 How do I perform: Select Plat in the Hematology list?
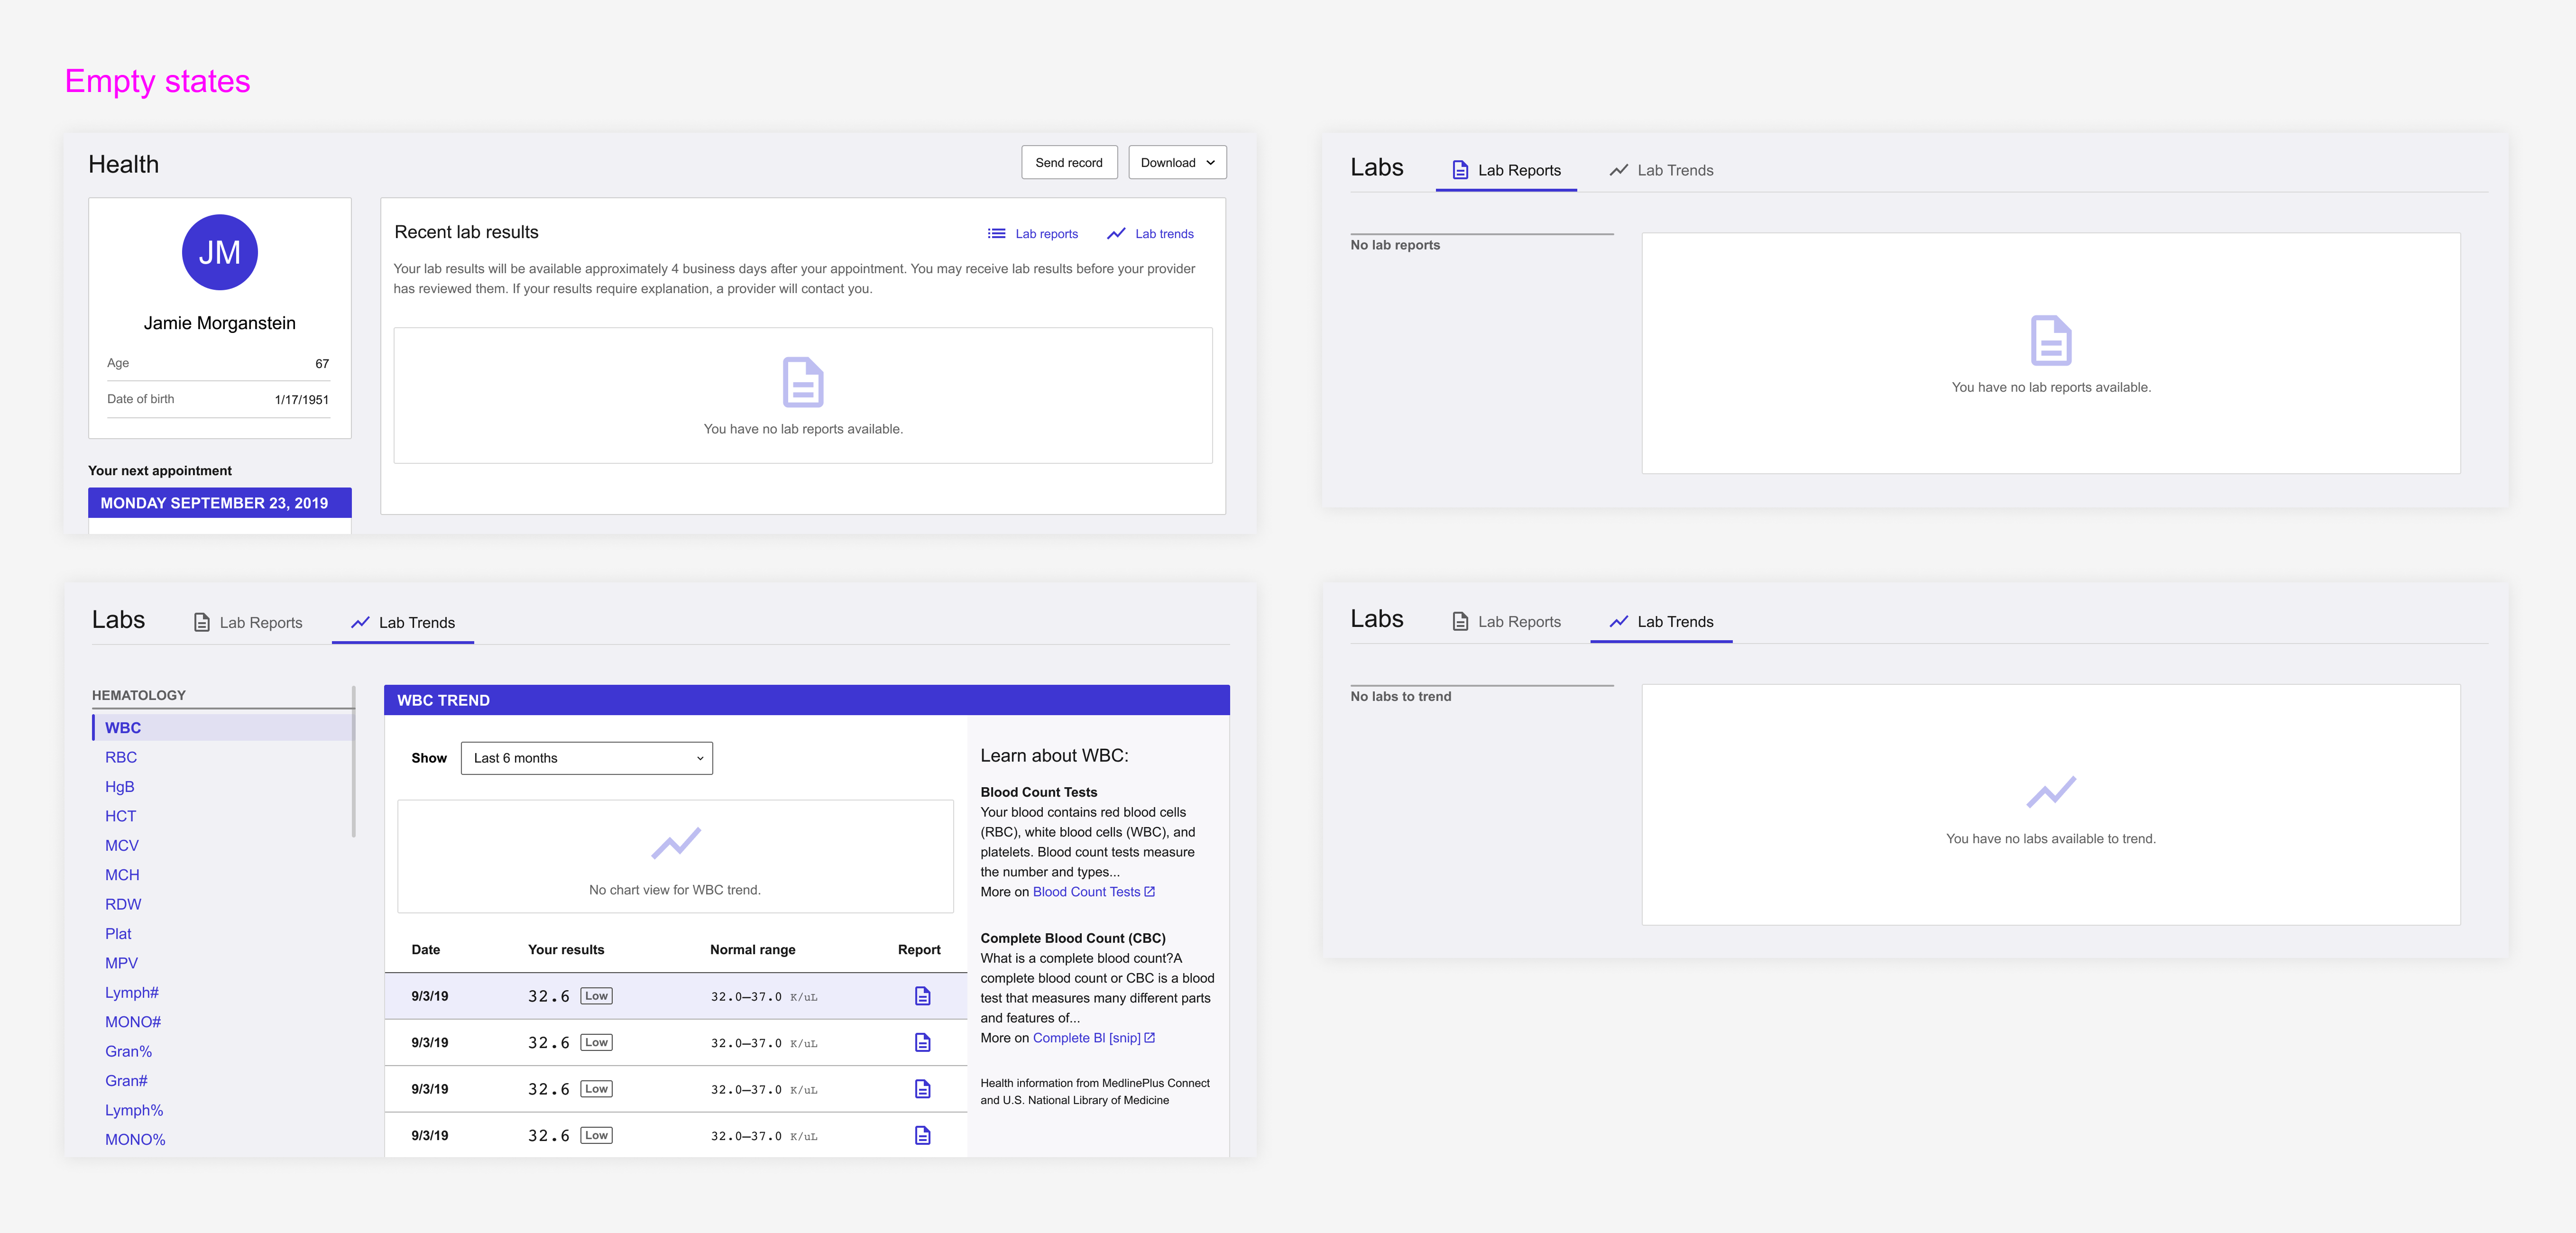tap(118, 934)
